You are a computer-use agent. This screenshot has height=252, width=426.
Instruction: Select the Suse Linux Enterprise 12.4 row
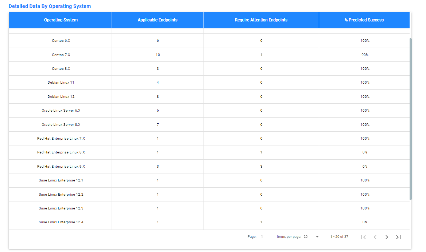click(61, 222)
